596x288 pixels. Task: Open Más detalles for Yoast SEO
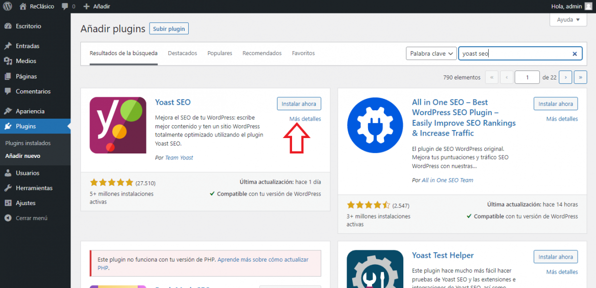click(305, 119)
